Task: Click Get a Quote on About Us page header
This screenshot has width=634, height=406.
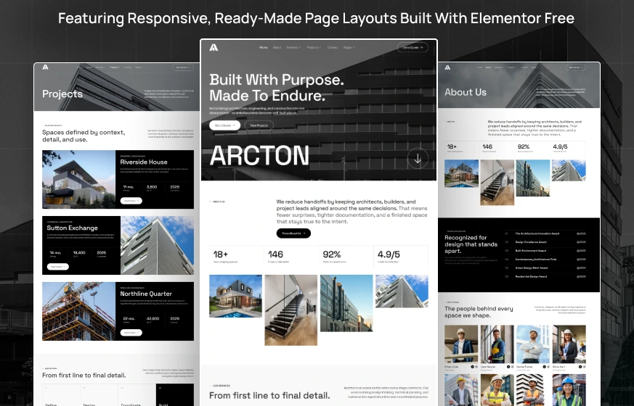Action: pos(575,67)
